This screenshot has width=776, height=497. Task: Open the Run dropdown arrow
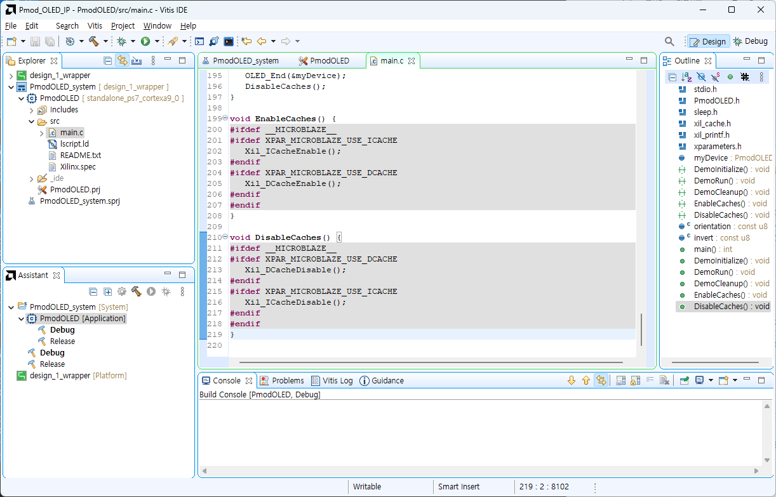click(x=157, y=41)
